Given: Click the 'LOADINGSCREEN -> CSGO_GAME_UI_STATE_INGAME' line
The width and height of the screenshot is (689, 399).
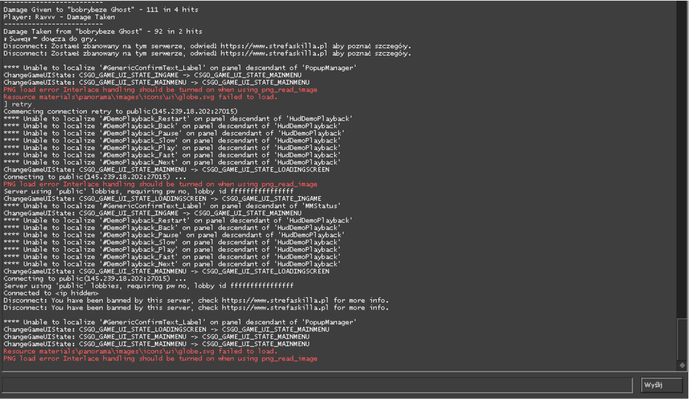Looking at the screenshot, I should coord(163,198).
